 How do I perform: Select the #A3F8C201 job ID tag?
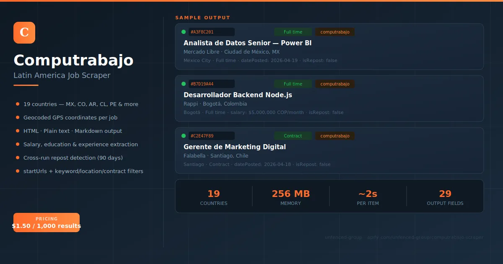(x=211, y=32)
